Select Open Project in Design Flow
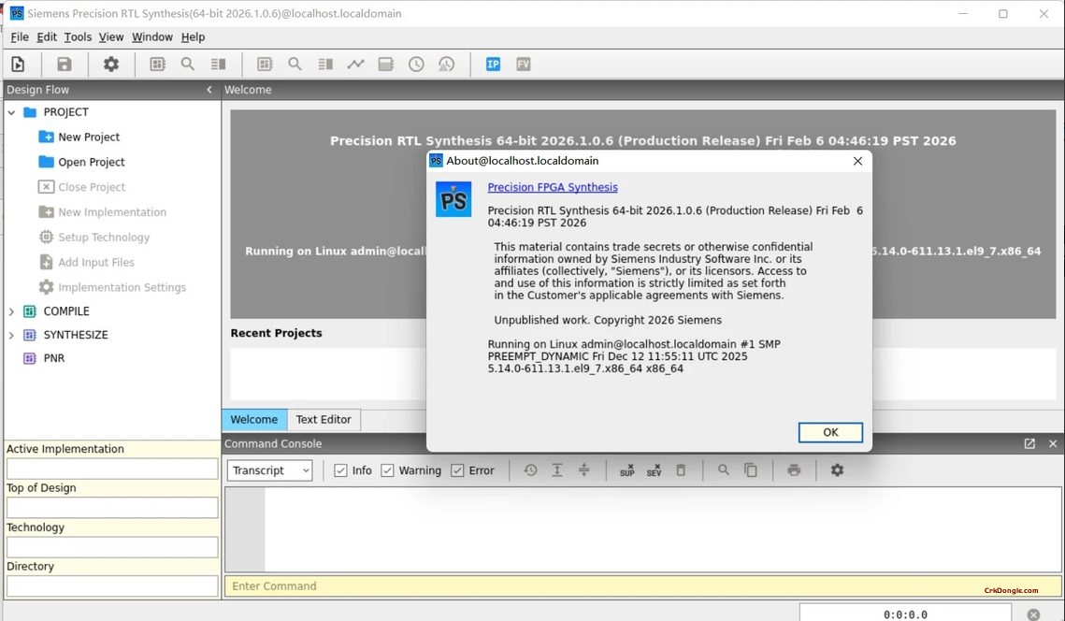This screenshot has height=621, width=1065. [x=92, y=162]
